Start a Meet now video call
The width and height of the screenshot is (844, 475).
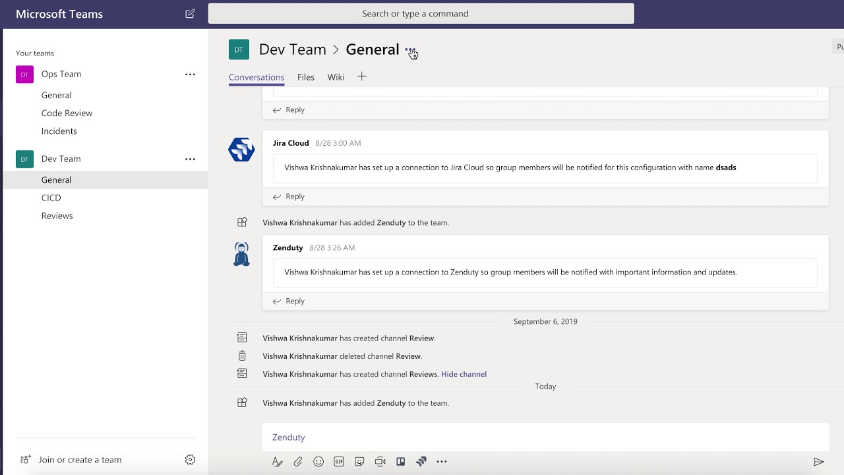(x=380, y=462)
